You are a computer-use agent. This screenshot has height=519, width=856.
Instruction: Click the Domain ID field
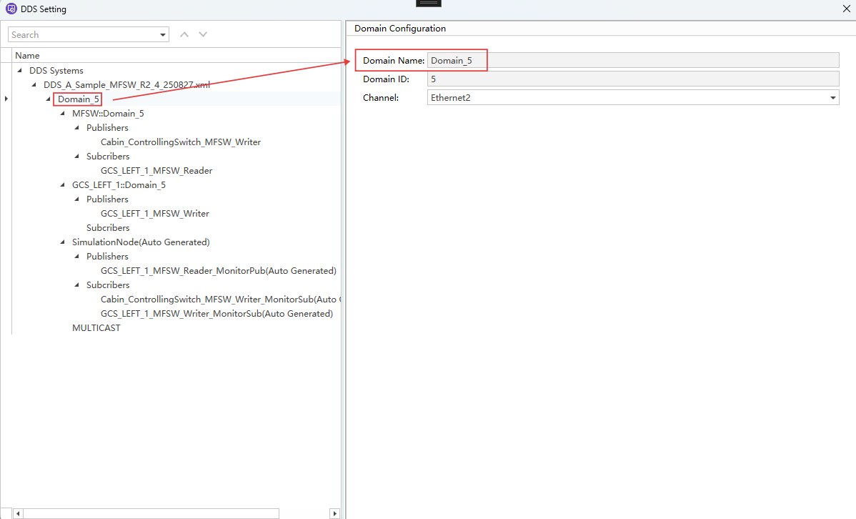pos(632,79)
